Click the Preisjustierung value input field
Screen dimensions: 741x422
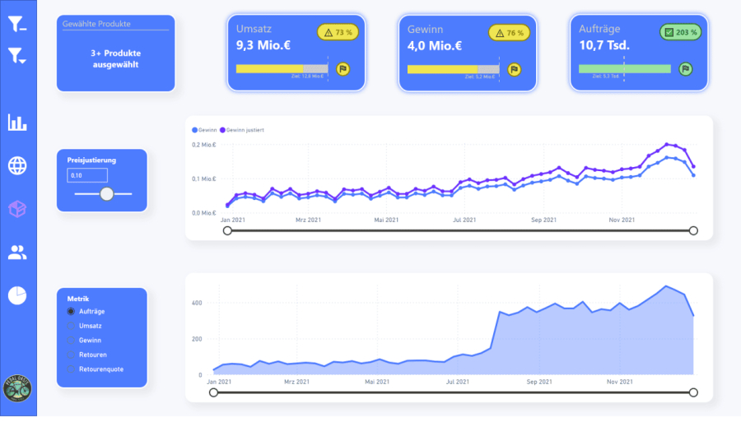87,176
